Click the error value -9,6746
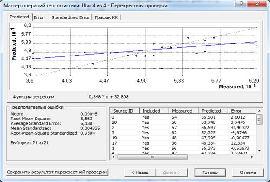This screenshot has height=182, width=270. 239,132
